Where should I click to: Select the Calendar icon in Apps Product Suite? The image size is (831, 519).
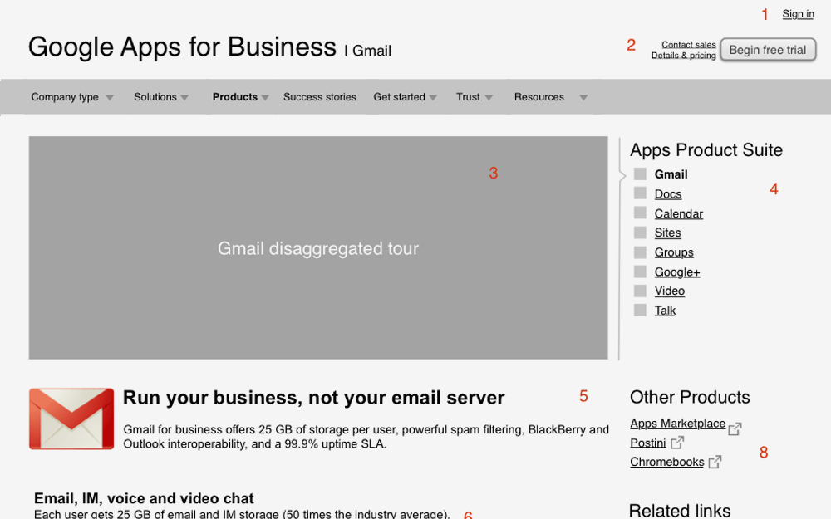pyautogui.click(x=640, y=213)
